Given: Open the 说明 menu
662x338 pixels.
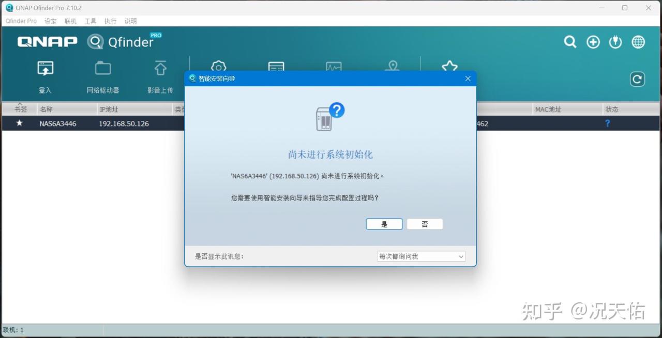Looking at the screenshot, I should pos(130,21).
